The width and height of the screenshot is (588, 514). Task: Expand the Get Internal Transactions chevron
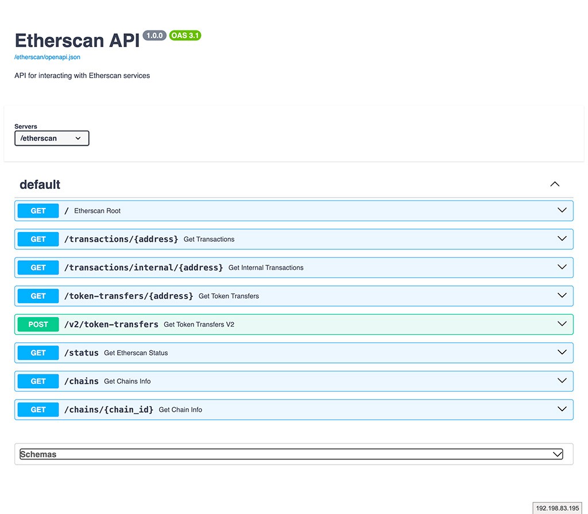562,267
